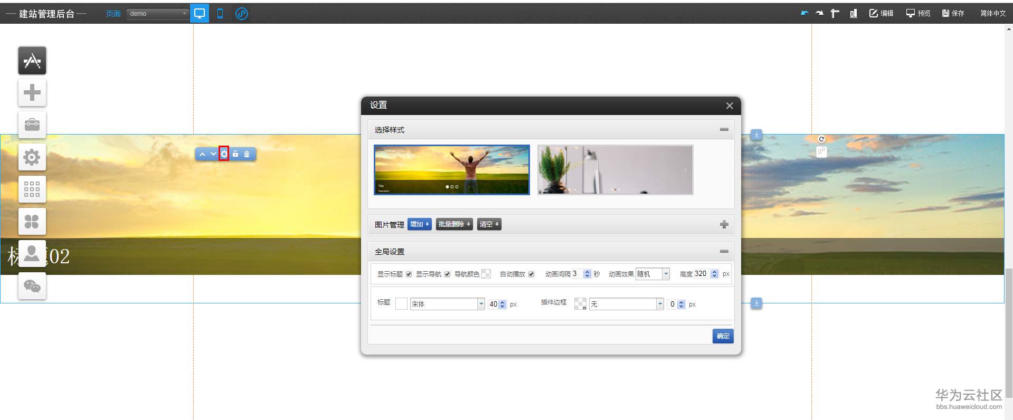
Task: Switch to desktop preview mode icon
Action: pos(200,14)
